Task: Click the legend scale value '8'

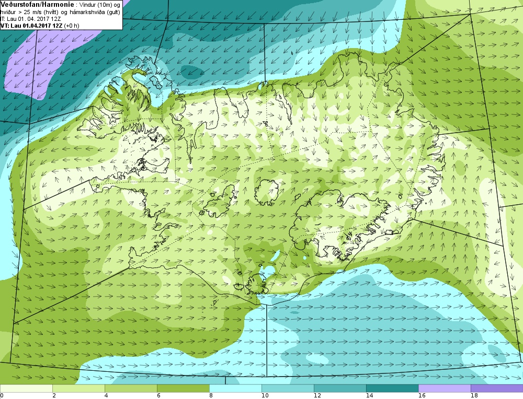Action: click(x=211, y=396)
